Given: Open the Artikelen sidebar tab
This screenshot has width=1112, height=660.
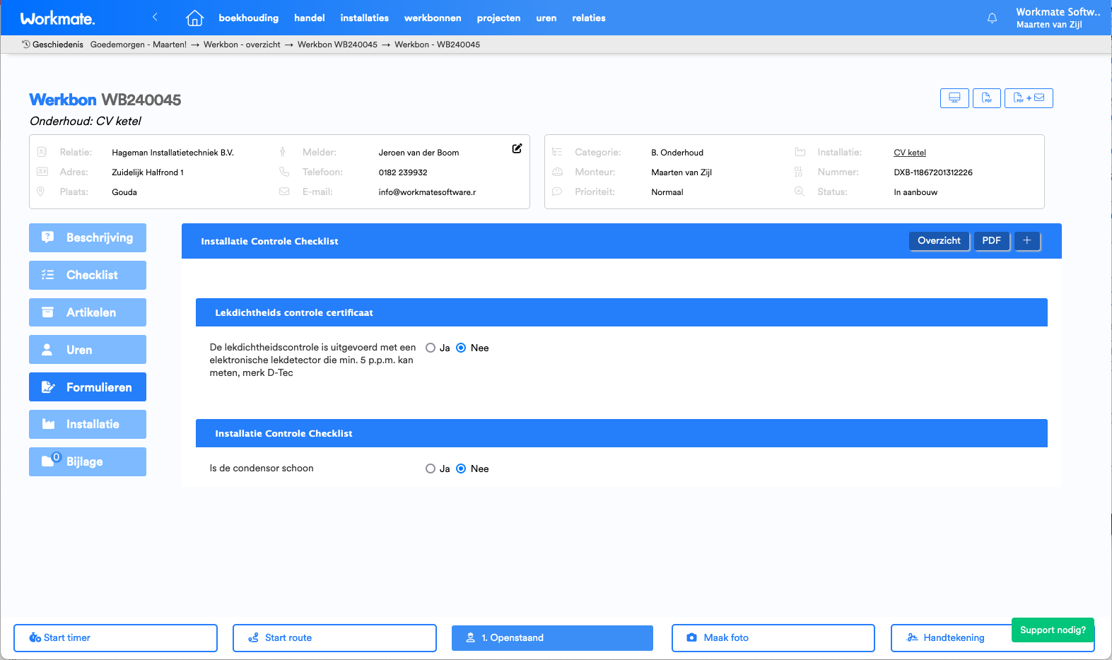Looking at the screenshot, I should point(88,312).
